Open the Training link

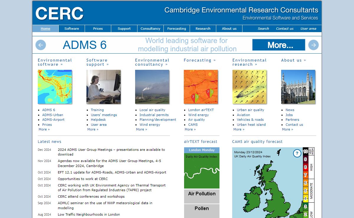click(x=97, y=110)
